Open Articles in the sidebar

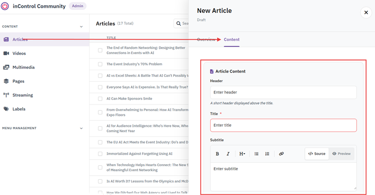(44, 39)
